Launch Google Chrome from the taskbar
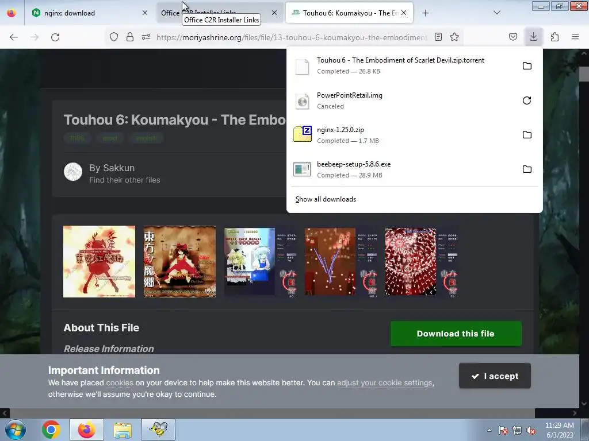This screenshot has width=589, height=441. [51, 430]
